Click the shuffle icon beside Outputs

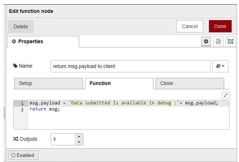pos(16,139)
